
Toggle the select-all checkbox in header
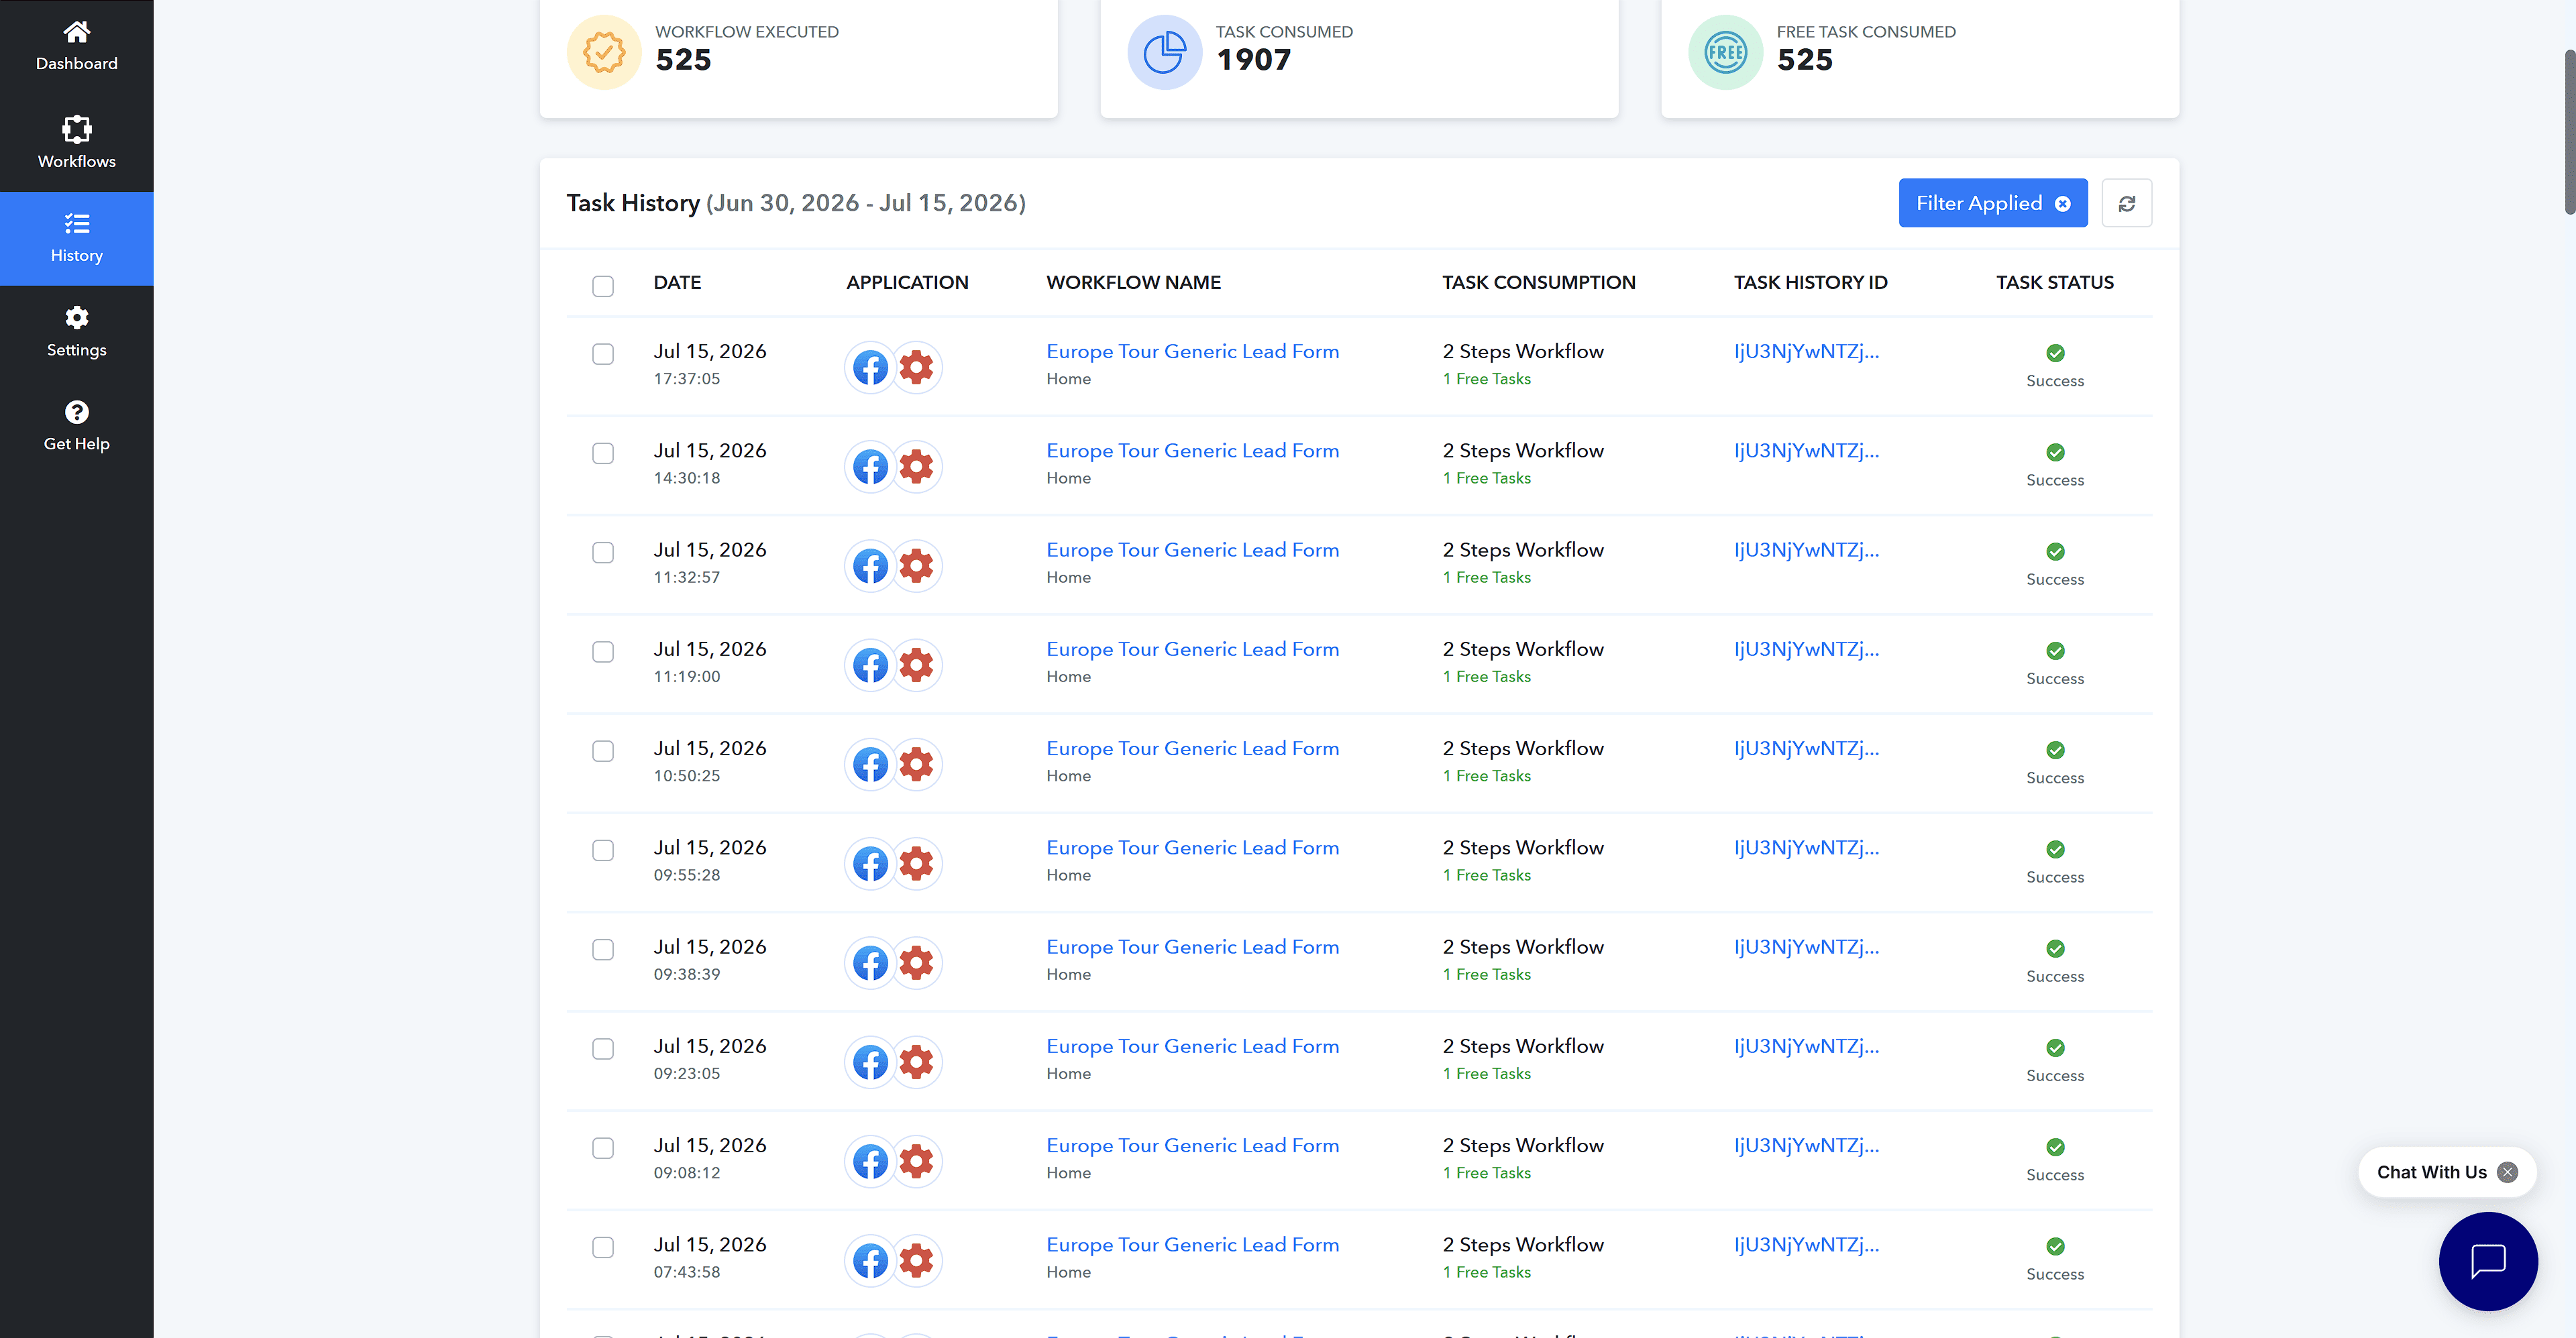(603, 286)
